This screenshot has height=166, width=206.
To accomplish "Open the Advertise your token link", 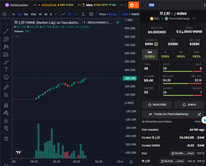I will click(157, 122).
